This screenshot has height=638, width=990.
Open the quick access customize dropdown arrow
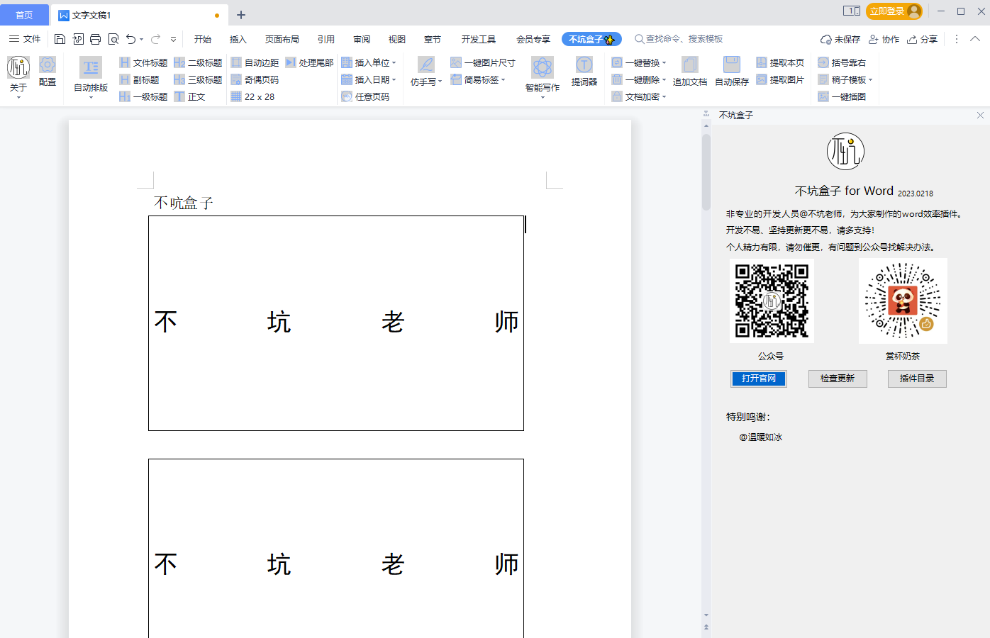(x=173, y=39)
